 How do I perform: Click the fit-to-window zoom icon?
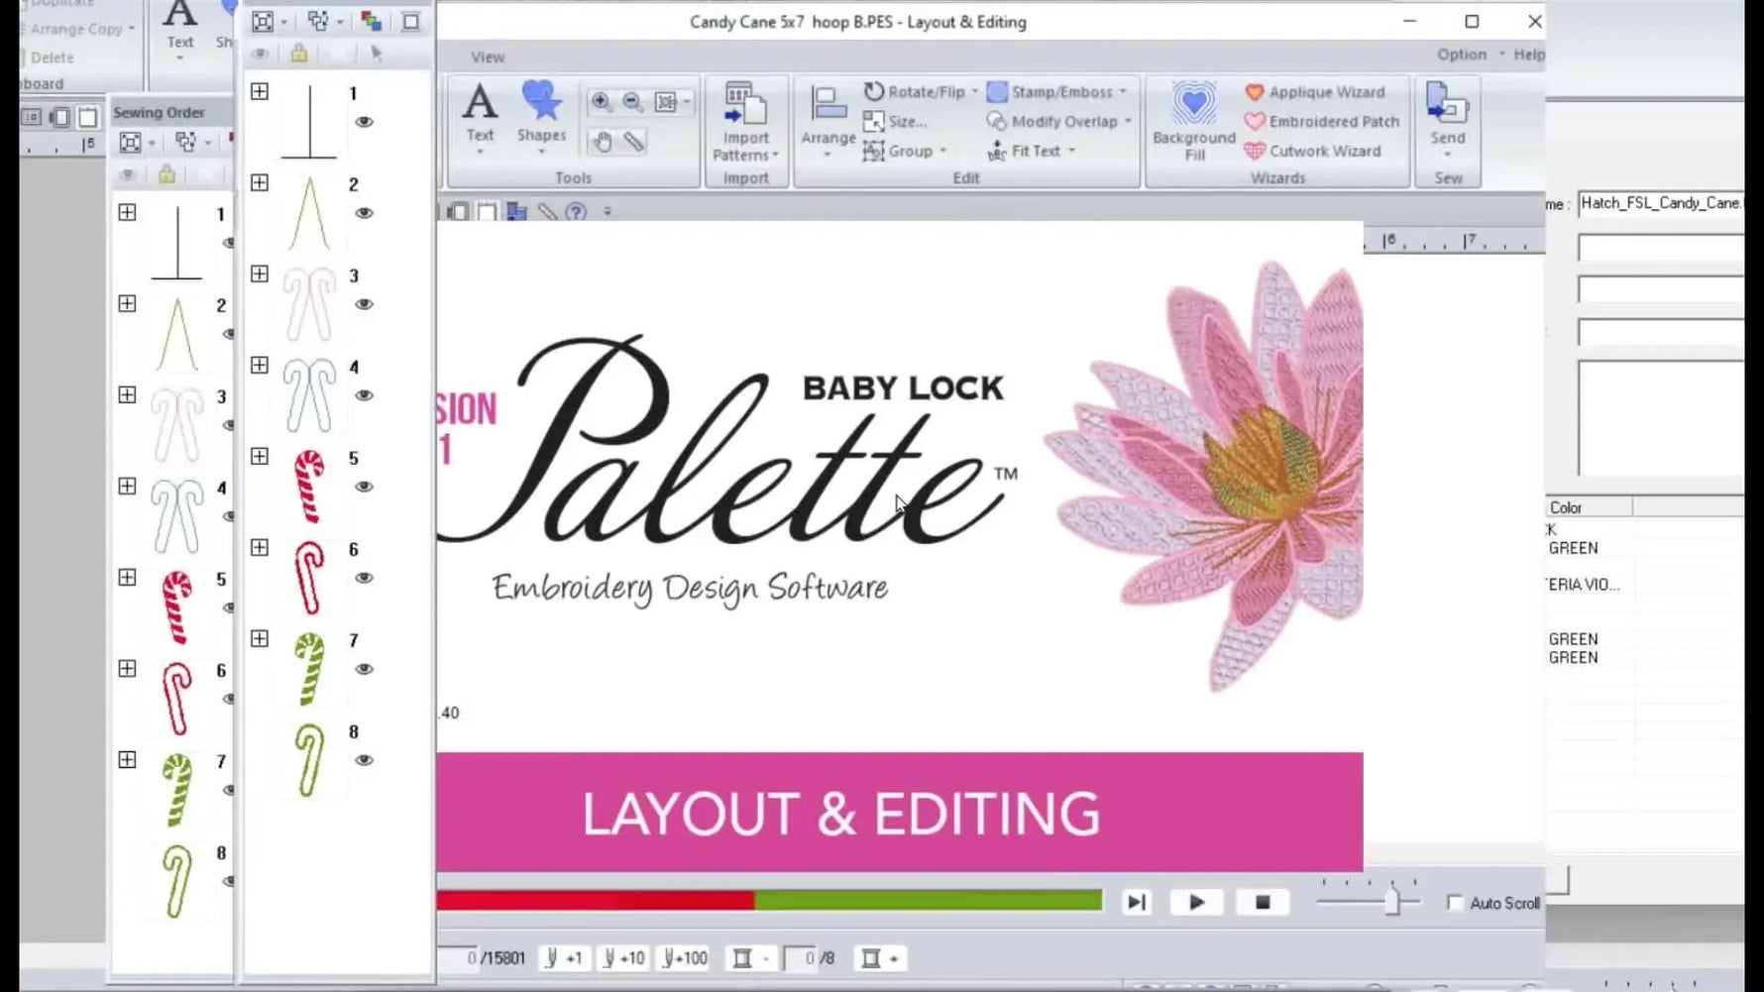click(x=666, y=102)
